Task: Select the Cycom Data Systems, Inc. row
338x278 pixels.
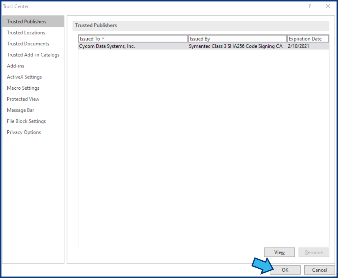Action: 203,46
